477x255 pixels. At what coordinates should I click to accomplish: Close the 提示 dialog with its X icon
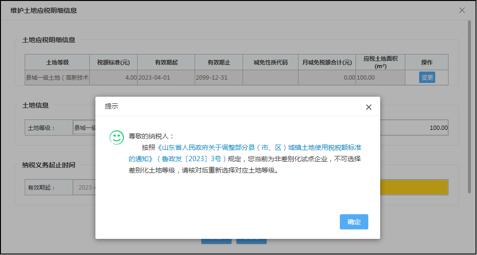point(369,107)
